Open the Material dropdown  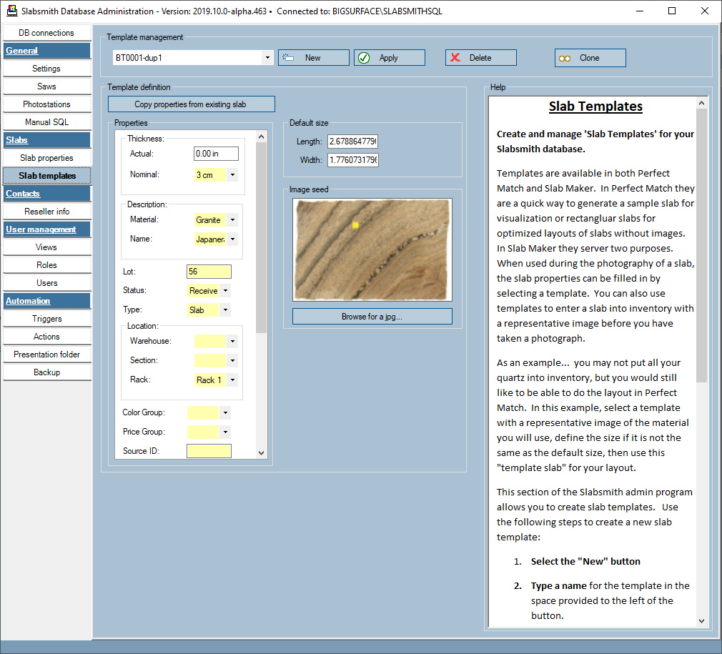(232, 220)
